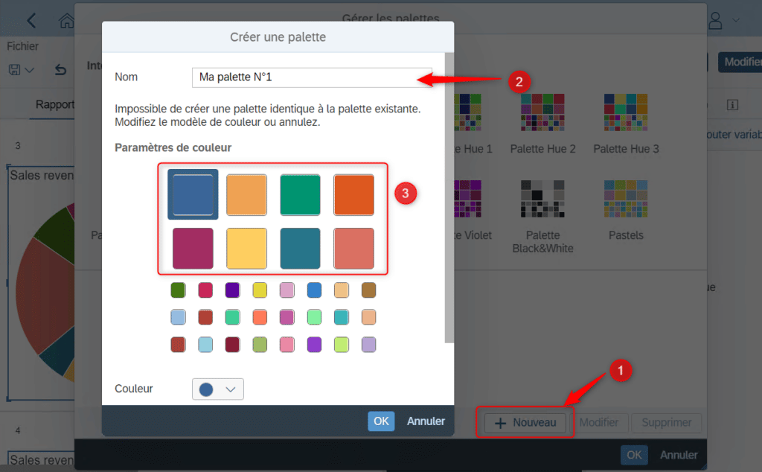Image resolution: width=762 pixels, height=472 pixels.
Task: Select the large green swatch
Action: coord(301,194)
